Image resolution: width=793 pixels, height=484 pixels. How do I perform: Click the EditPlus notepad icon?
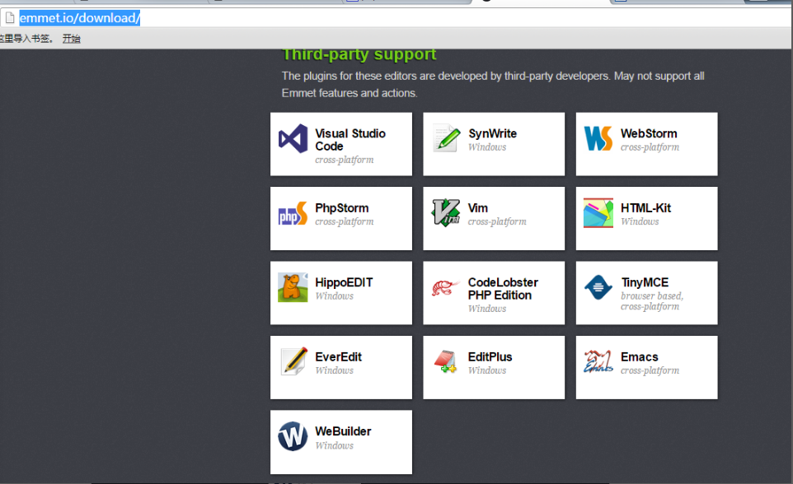(x=446, y=361)
